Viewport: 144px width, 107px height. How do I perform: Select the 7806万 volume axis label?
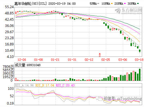(x=8, y=67)
